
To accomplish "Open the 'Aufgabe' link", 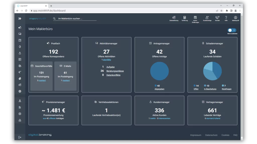I will click(x=110, y=67).
